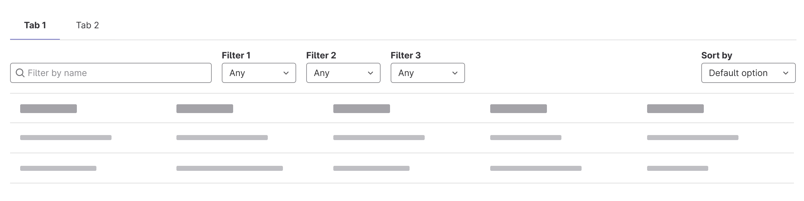Click the chevron on Filter 3 dropdown
804x201 pixels.
click(455, 73)
